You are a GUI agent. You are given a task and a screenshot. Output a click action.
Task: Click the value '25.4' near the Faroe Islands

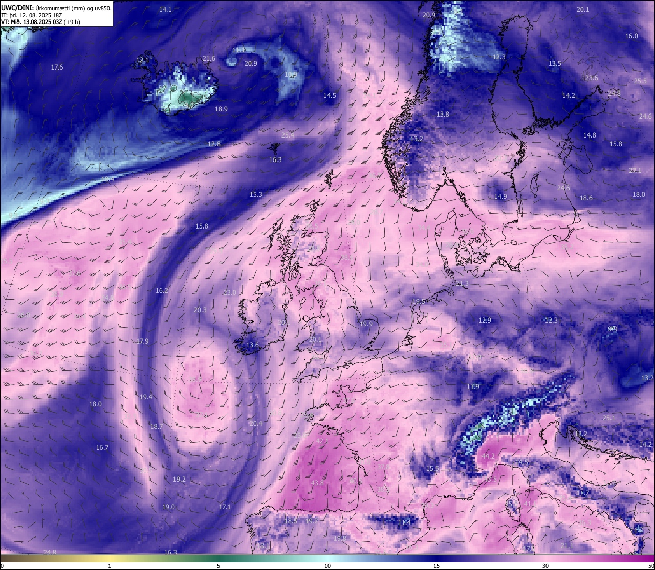(x=288, y=135)
